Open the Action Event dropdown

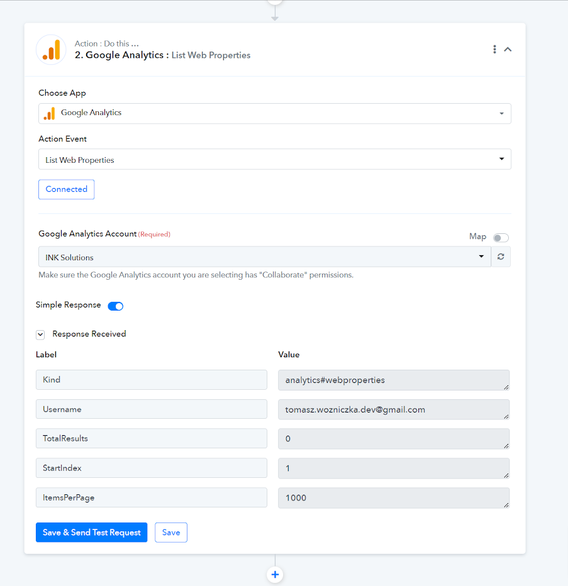click(275, 160)
